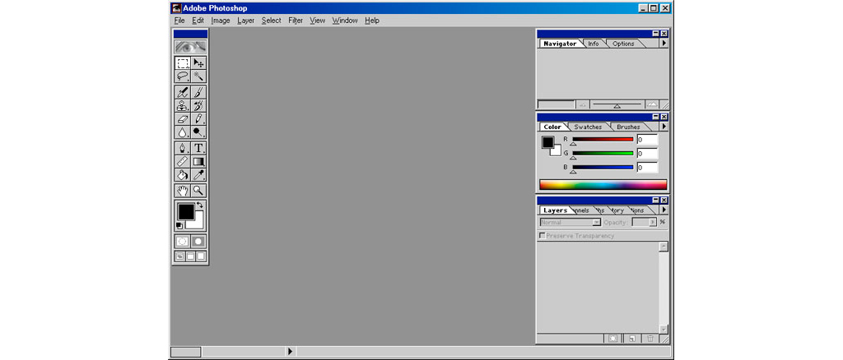
Task: Click Navigator zoom in large mountains icon
Action: click(652, 105)
